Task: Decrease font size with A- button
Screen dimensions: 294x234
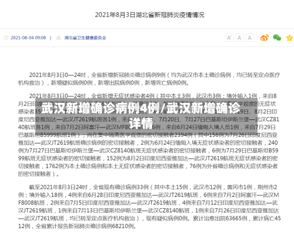Action: click(x=239, y=38)
